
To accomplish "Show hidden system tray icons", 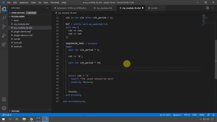I will click(x=201, y=119).
